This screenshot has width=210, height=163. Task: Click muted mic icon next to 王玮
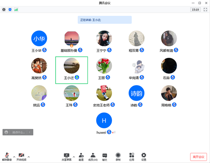(x=75, y=104)
